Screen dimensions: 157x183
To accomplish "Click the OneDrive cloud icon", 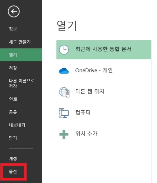I will 64,70.
